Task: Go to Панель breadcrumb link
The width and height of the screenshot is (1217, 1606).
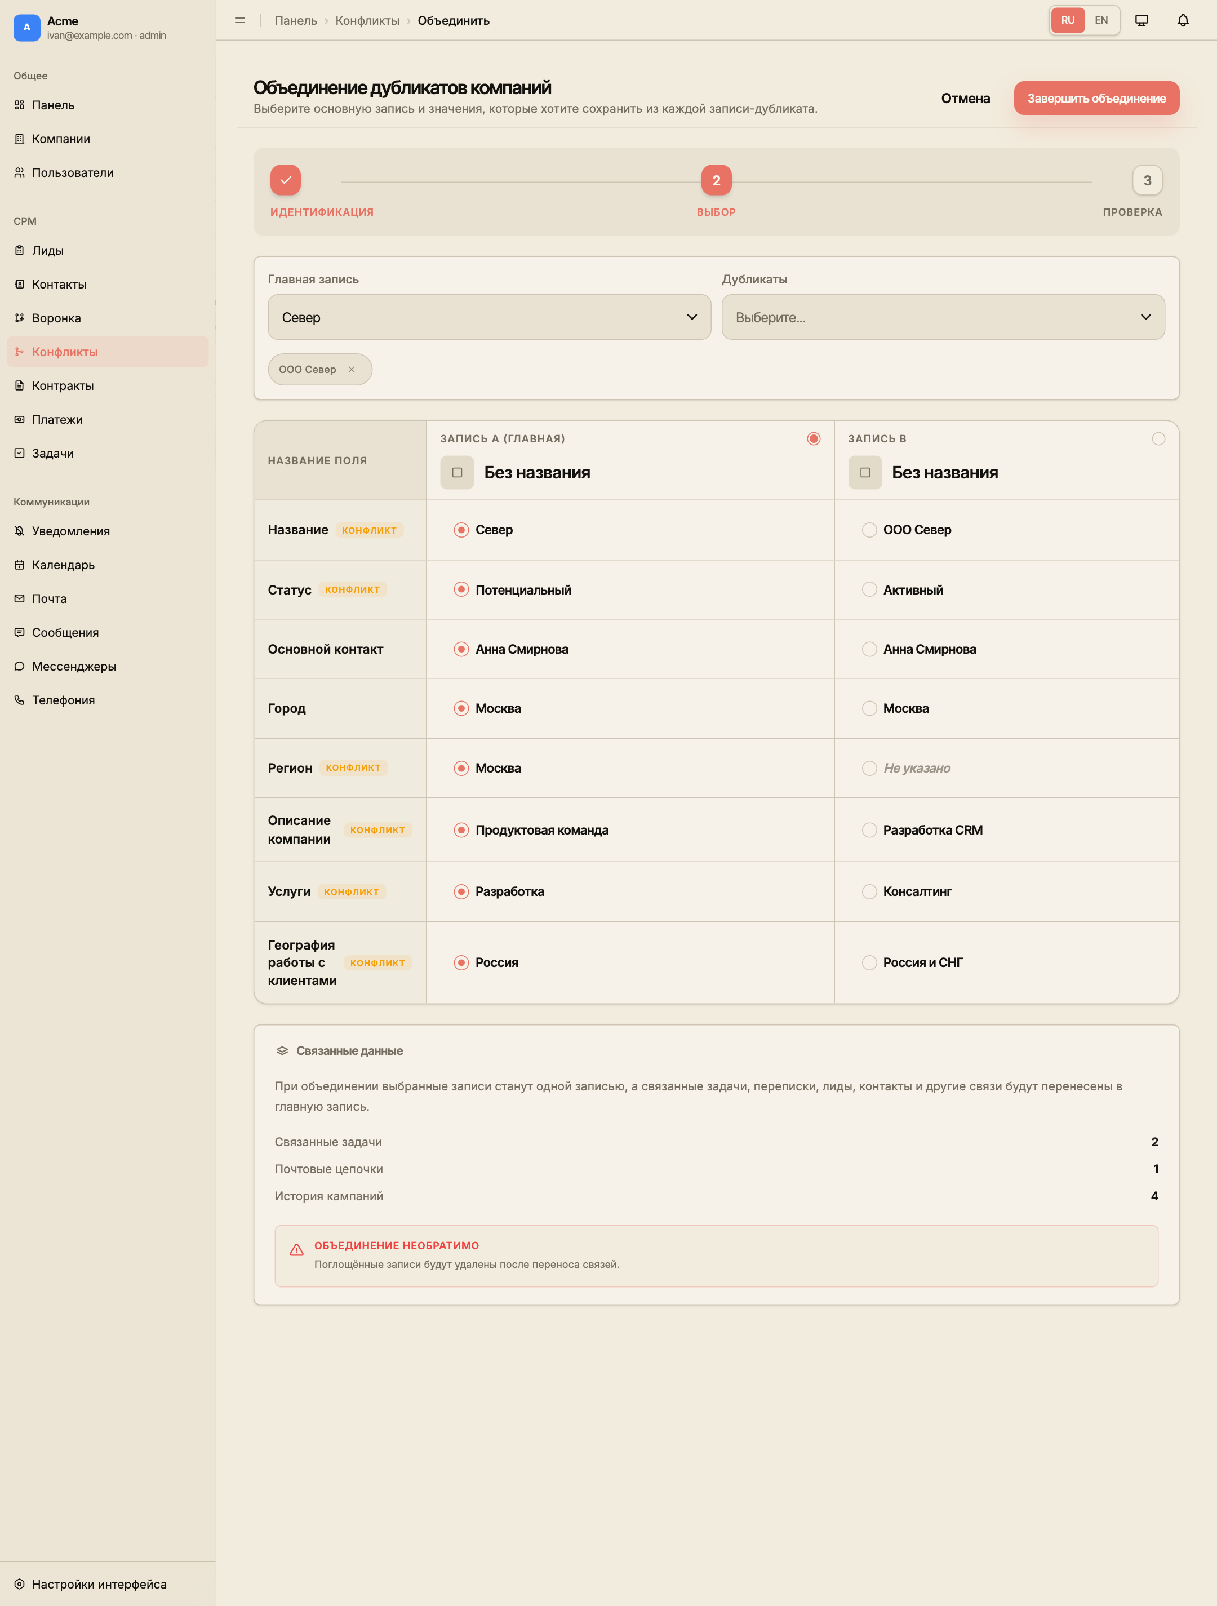Action: pos(296,20)
